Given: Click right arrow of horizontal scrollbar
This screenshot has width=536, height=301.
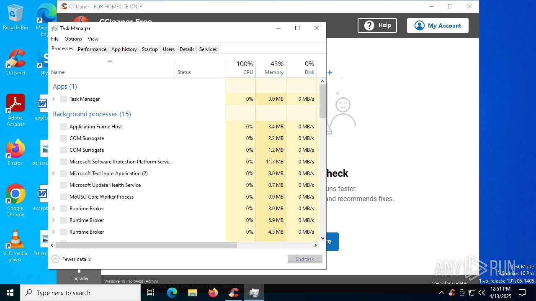Looking at the screenshot, I should click(316, 245).
